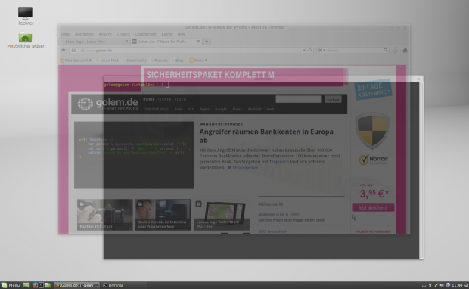This screenshot has width=469, height=289.
Task: Open VIDEO in golem.de navigation
Action: point(180,99)
